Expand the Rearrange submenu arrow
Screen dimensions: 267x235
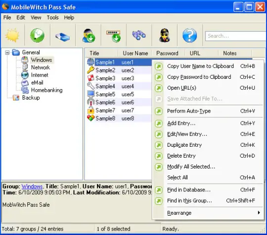click(x=259, y=213)
